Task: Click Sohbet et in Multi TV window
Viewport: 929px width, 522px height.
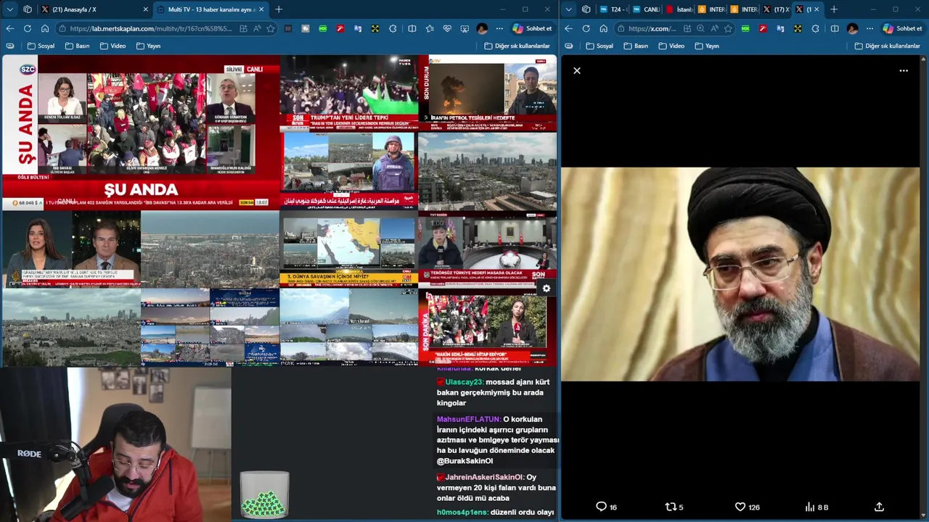Action: 533,28
